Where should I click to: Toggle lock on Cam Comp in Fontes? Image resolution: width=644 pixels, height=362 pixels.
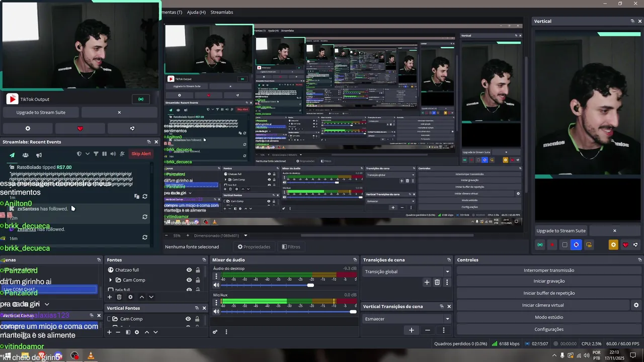tap(198, 280)
